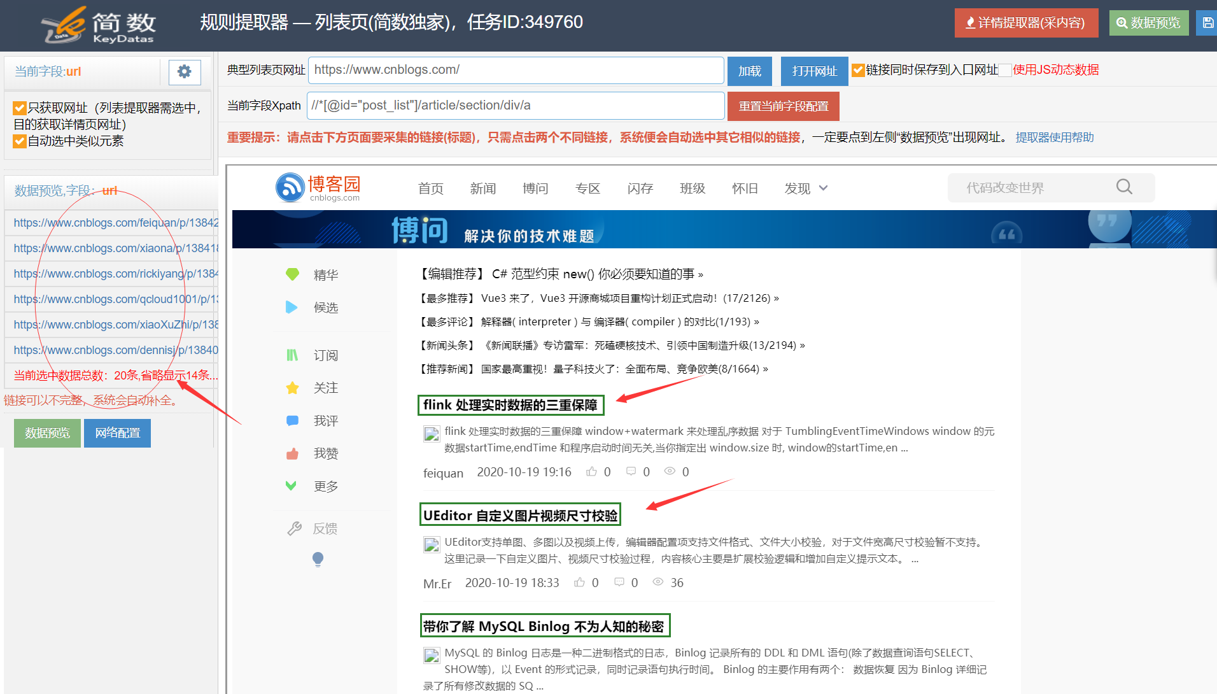Open 新闻 nav item
This screenshot has height=694, width=1217.
pos(483,188)
